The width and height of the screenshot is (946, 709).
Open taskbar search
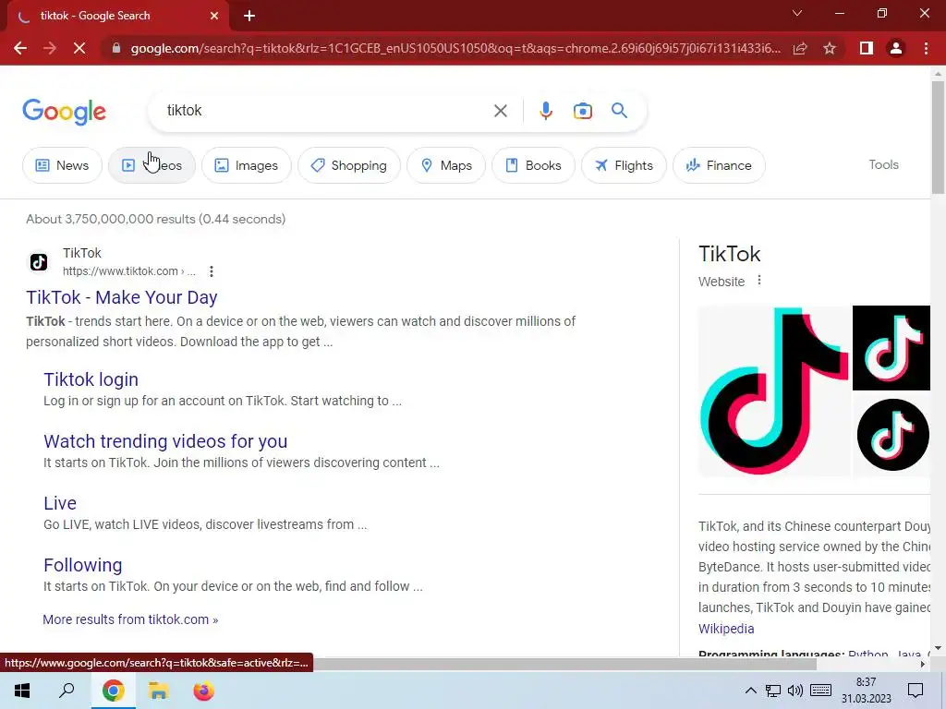click(67, 691)
